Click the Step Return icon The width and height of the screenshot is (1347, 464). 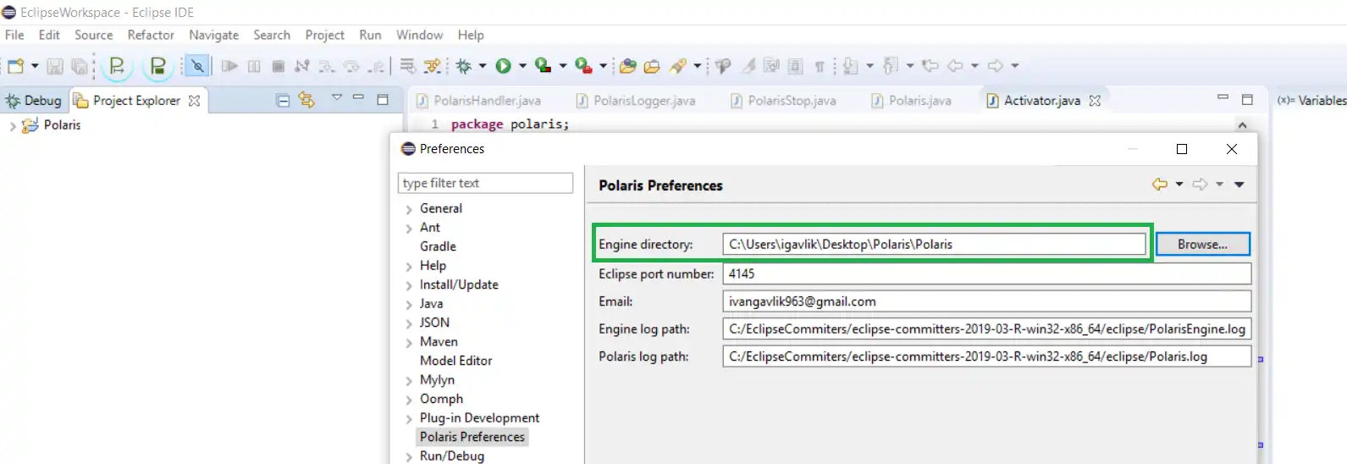[377, 66]
